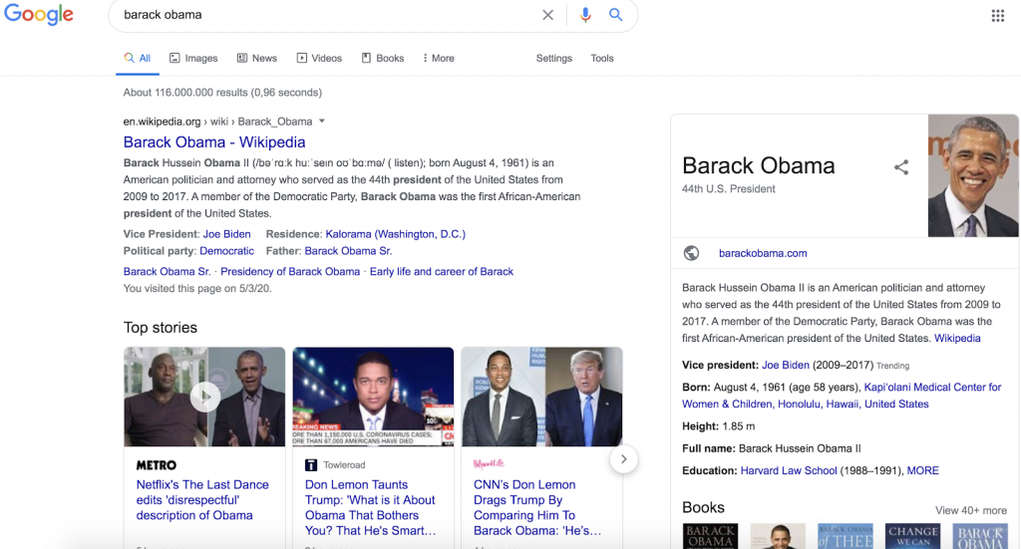
Task: Click the last blue Barack Obama book cover
Action: click(x=980, y=536)
